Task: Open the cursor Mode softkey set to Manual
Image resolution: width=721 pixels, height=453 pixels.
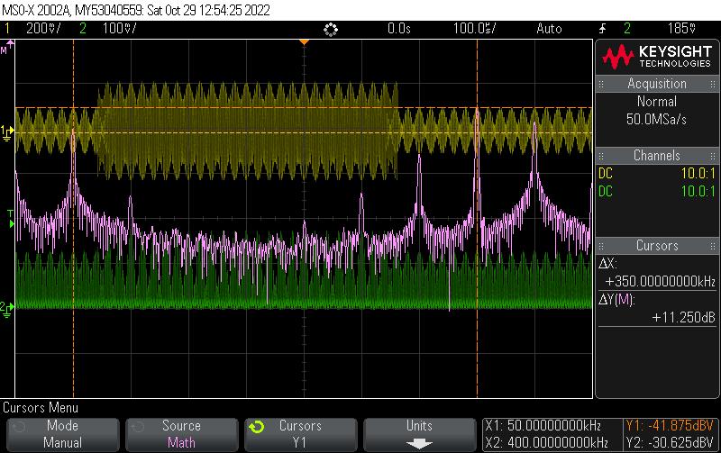Action: (x=62, y=434)
